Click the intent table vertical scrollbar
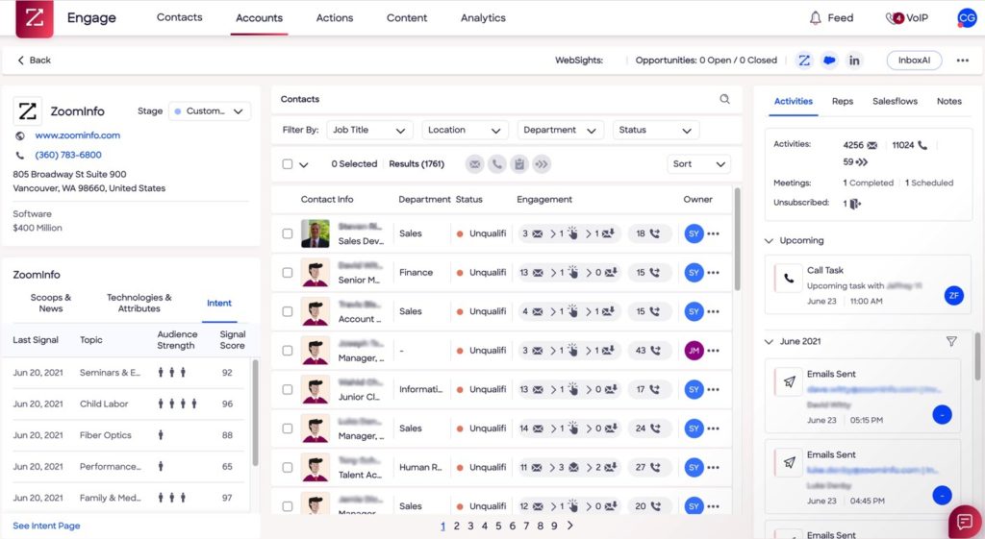 click(255, 412)
